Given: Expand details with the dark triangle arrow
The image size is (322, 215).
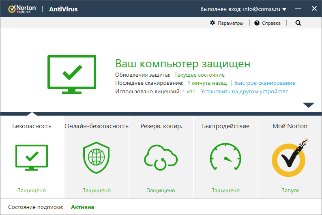Looking at the screenshot, I should [x=309, y=105].
